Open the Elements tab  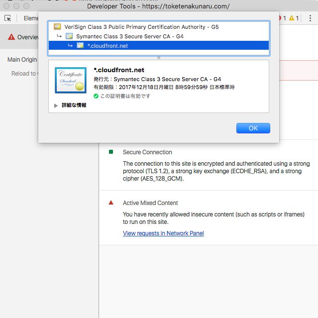pyautogui.click(x=31, y=18)
